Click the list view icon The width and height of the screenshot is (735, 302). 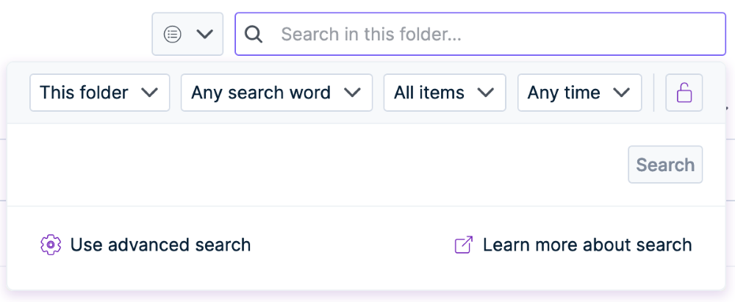pyautogui.click(x=173, y=35)
